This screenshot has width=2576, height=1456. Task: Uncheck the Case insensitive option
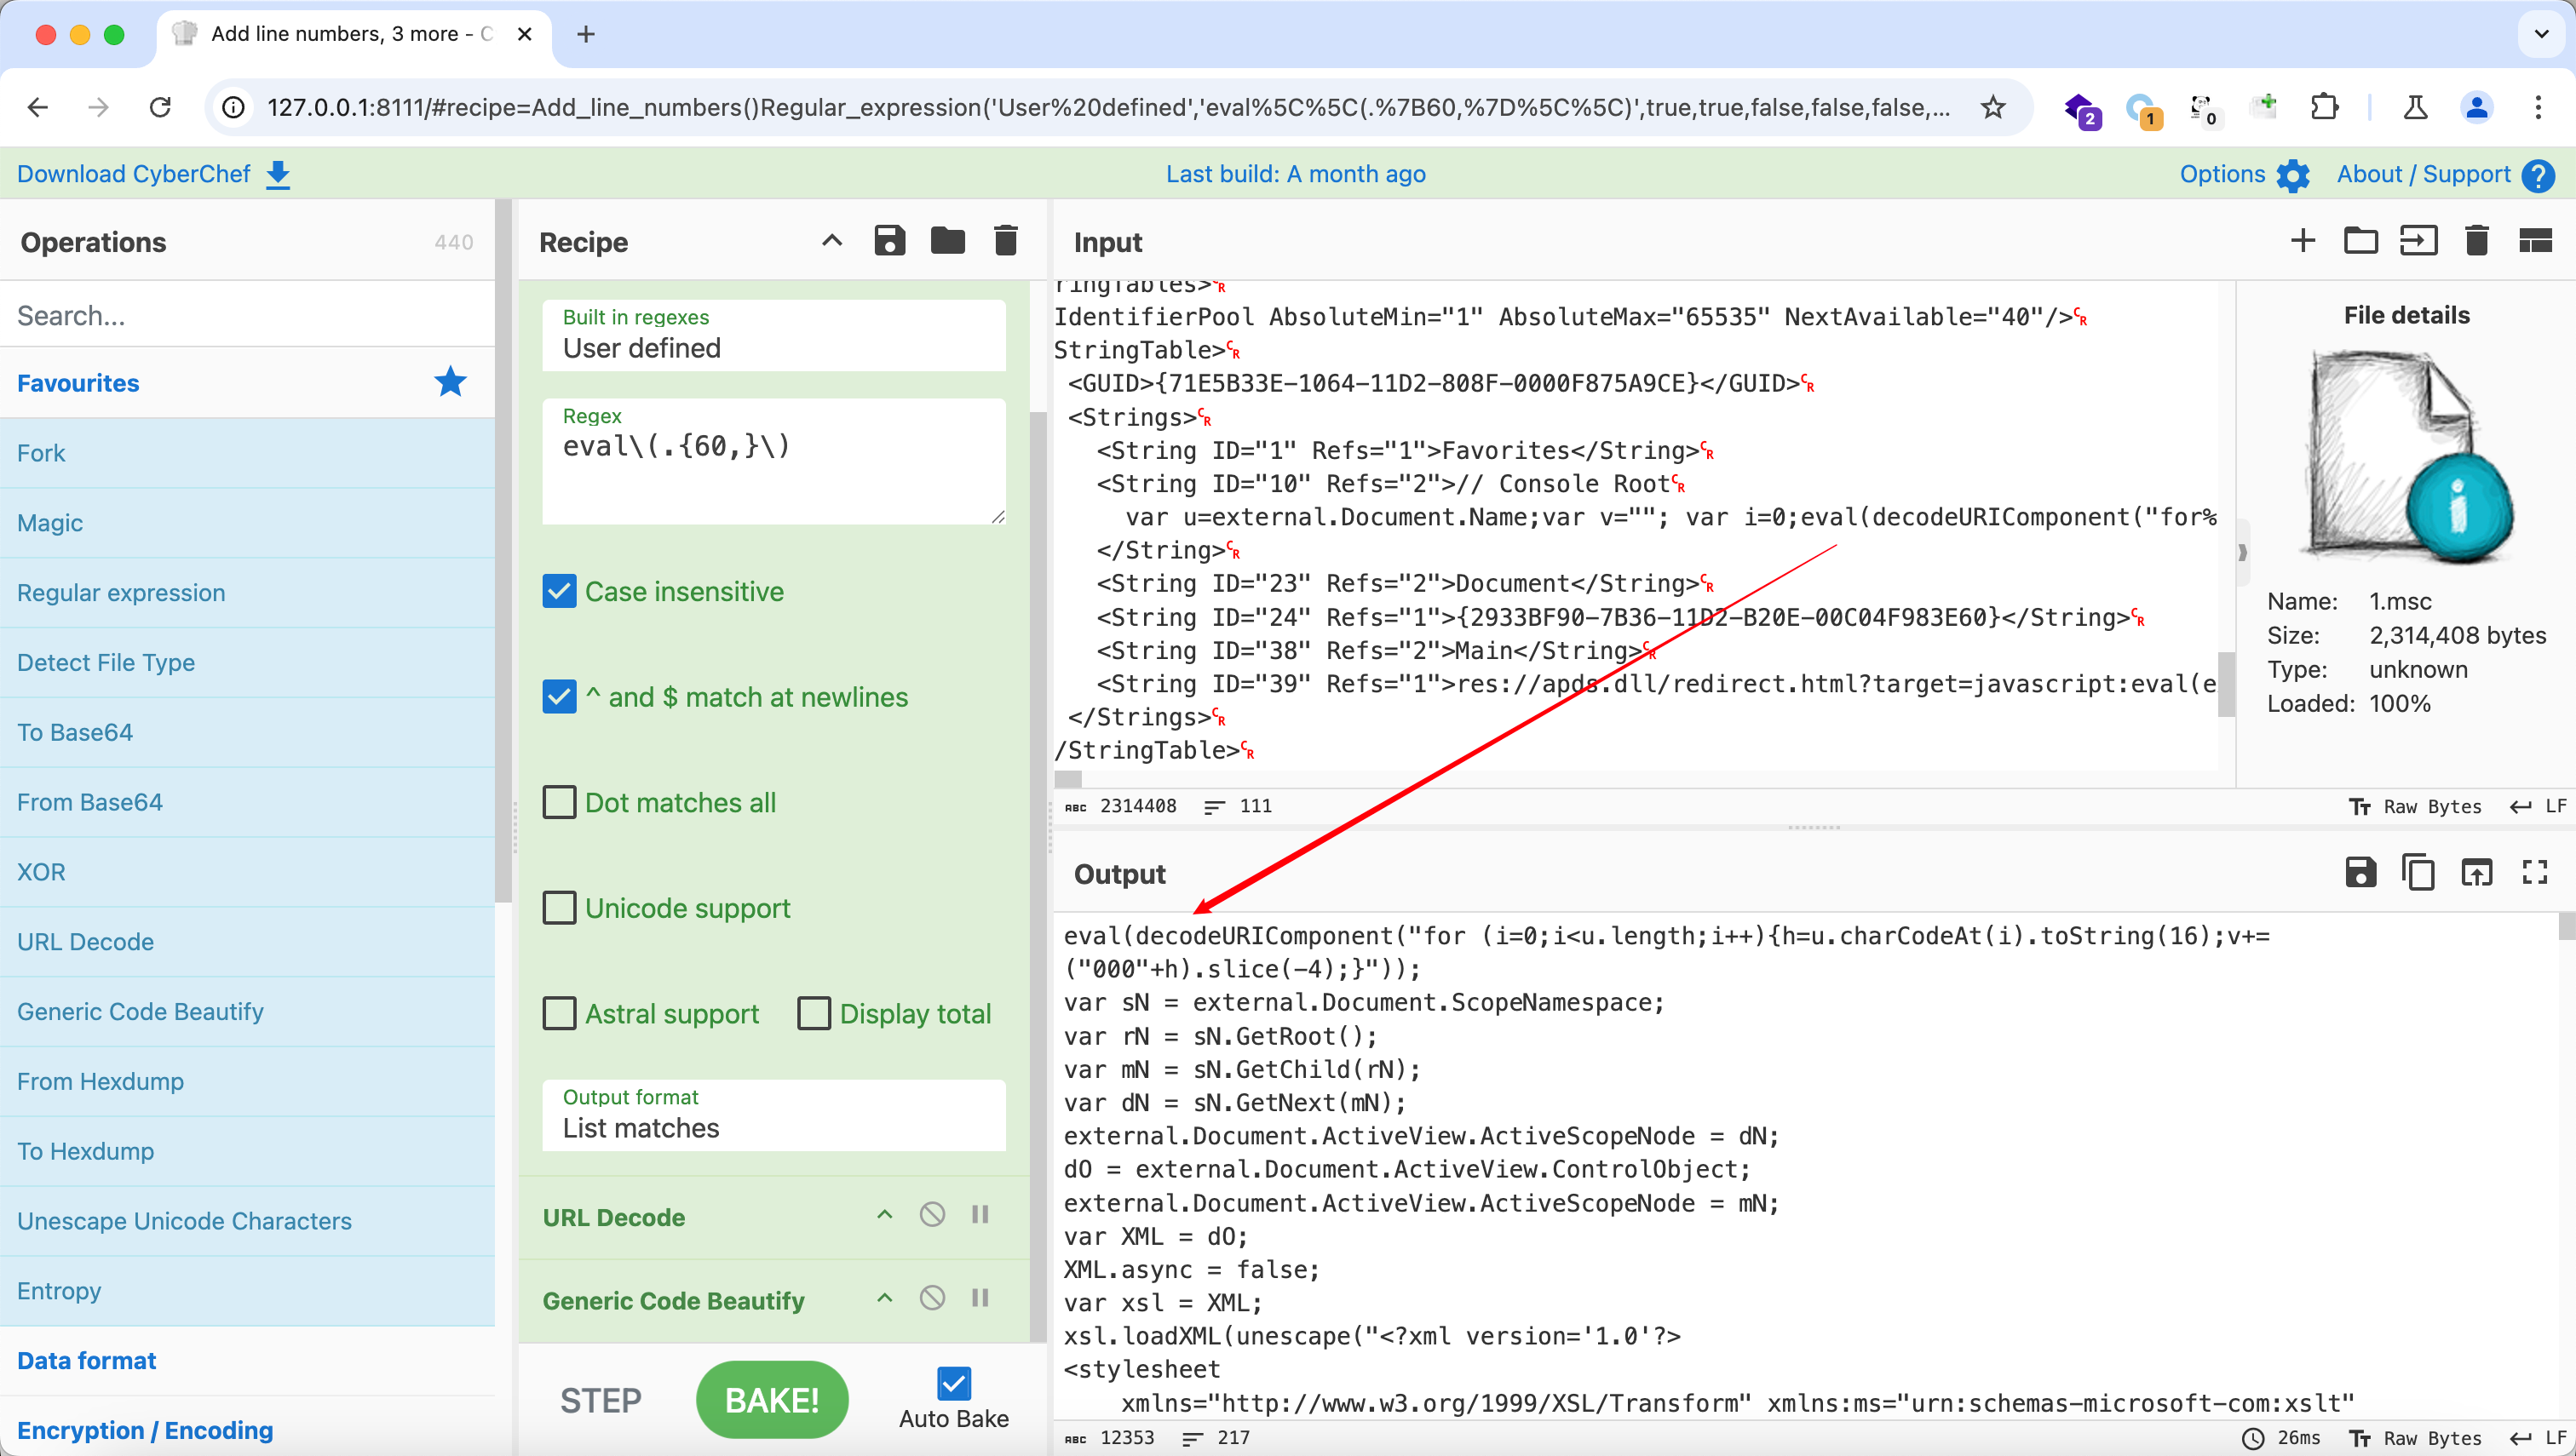559,591
